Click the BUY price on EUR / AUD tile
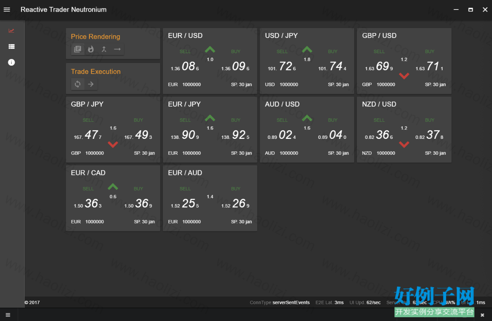The image size is (492, 321). click(x=235, y=204)
